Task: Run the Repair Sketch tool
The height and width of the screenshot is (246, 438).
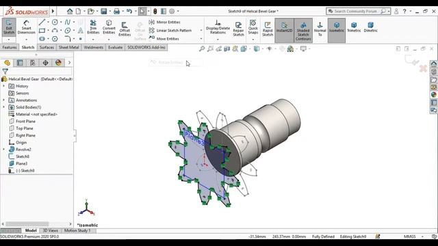Action: pos(238,29)
